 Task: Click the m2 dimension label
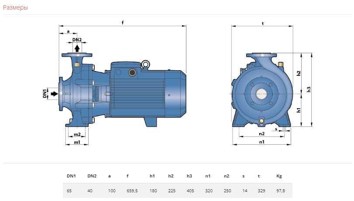click(x=77, y=134)
